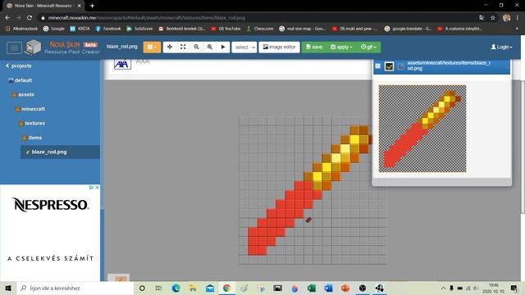Open the YouTube bookmark
The width and height of the screenshot is (525, 295).
(226, 29)
